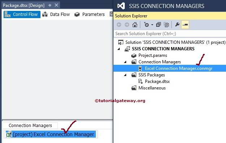Toggle Preview Selected Items button
This screenshot has height=143, width=226.
click(x=185, y=25)
